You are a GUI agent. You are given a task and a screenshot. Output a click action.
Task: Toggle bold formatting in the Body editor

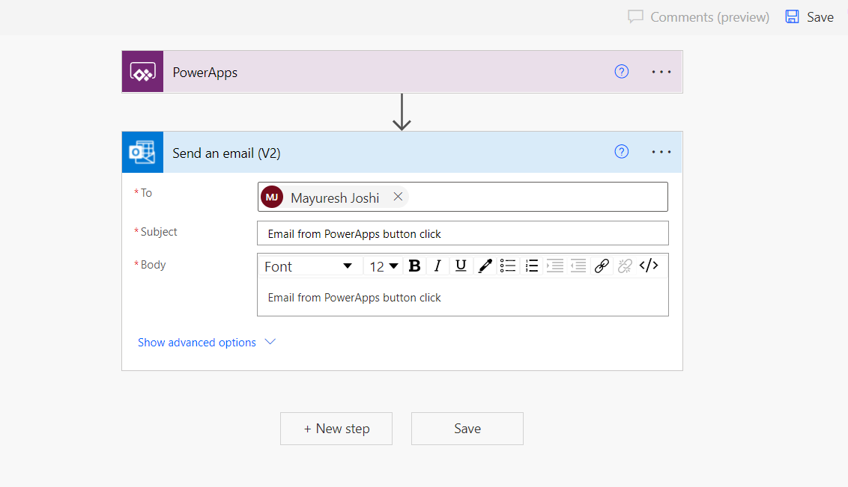tap(414, 266)
